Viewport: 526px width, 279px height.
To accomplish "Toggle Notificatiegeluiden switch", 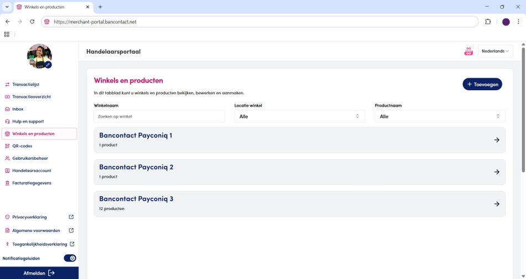I will [70, 258].
